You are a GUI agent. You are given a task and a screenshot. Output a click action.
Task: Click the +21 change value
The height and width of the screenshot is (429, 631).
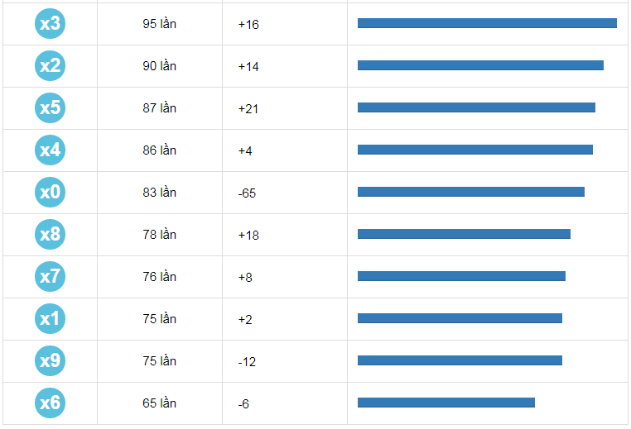pos(248,108)
